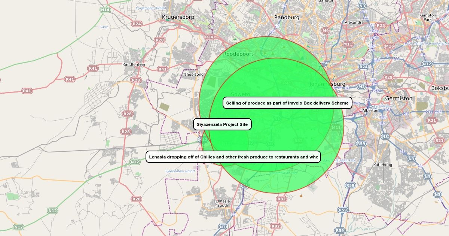
Task: Click the orange triangle peak marker
Action: [301, 196]
